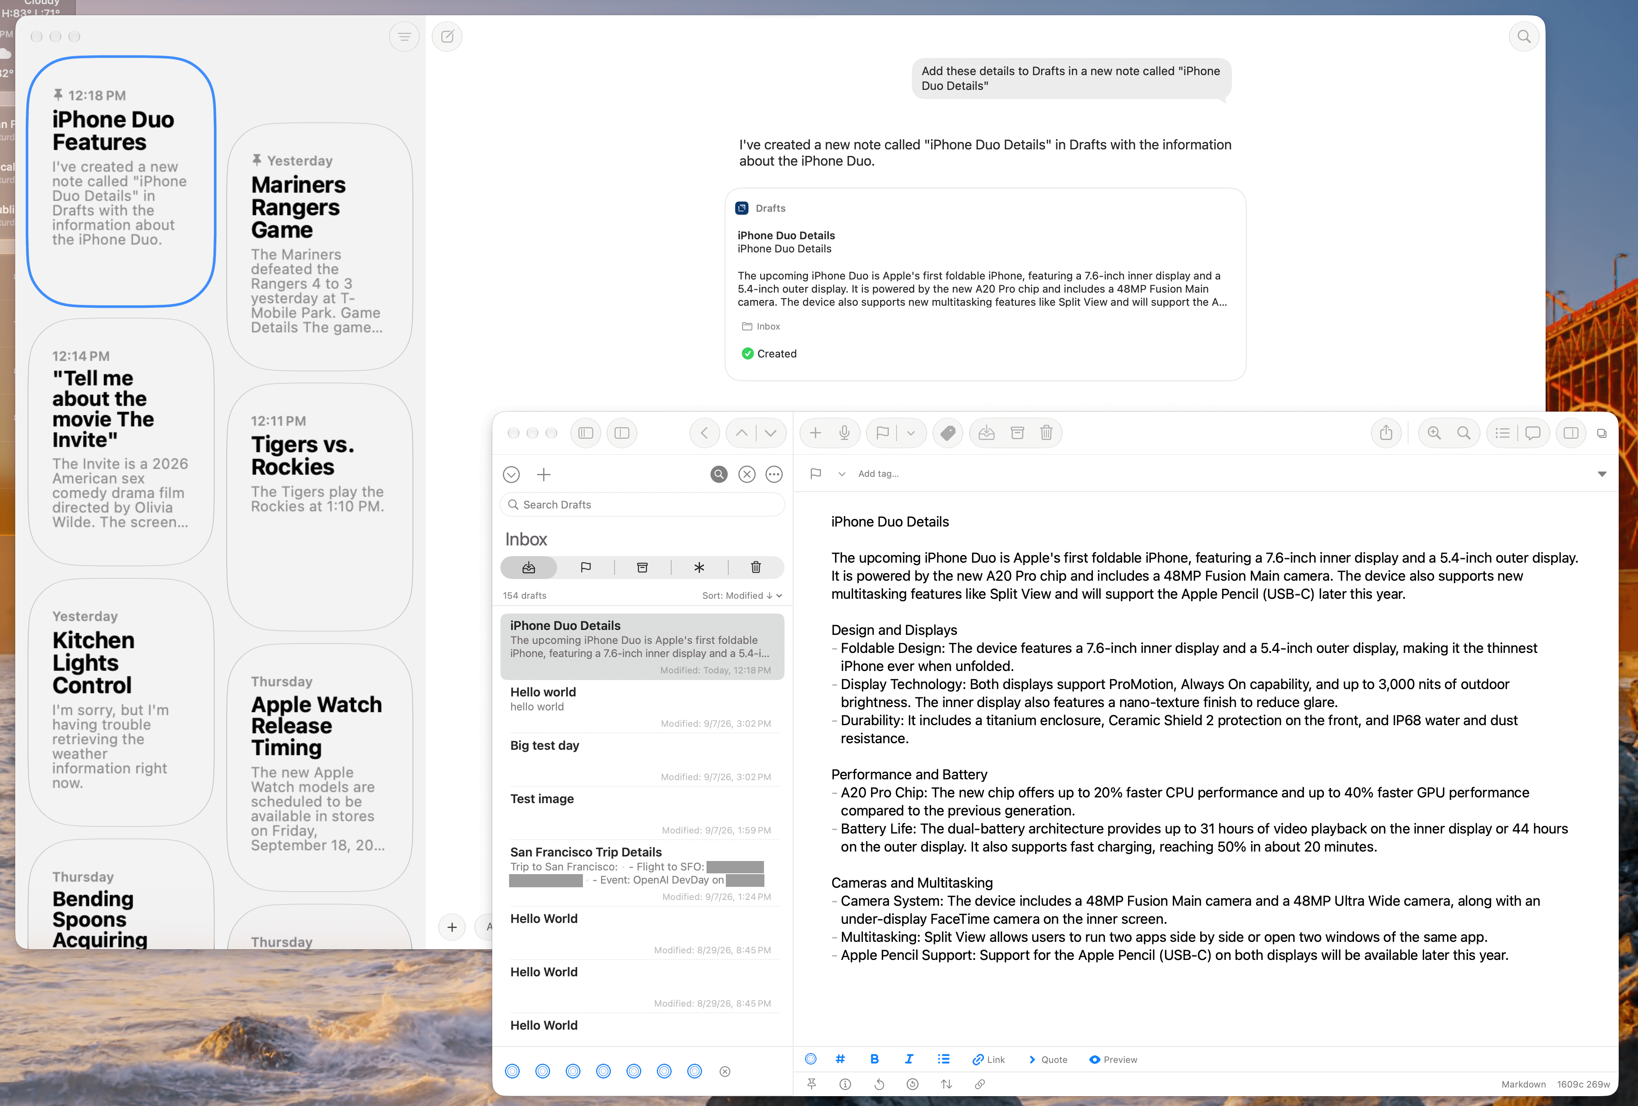Create new draft with toolbar plus icon
Screen dimensions: 1638x1106
[x=815, y=433]
